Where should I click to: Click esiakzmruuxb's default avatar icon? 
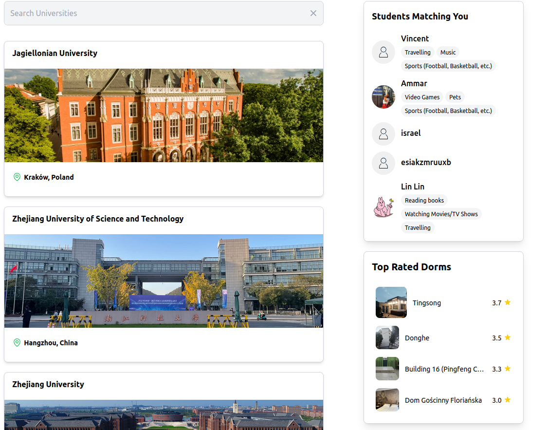(383, 163)
